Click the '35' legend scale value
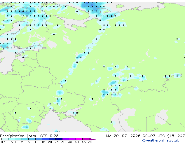The height and width of the screenshot is (143, 185). click(x=70, y=142)
